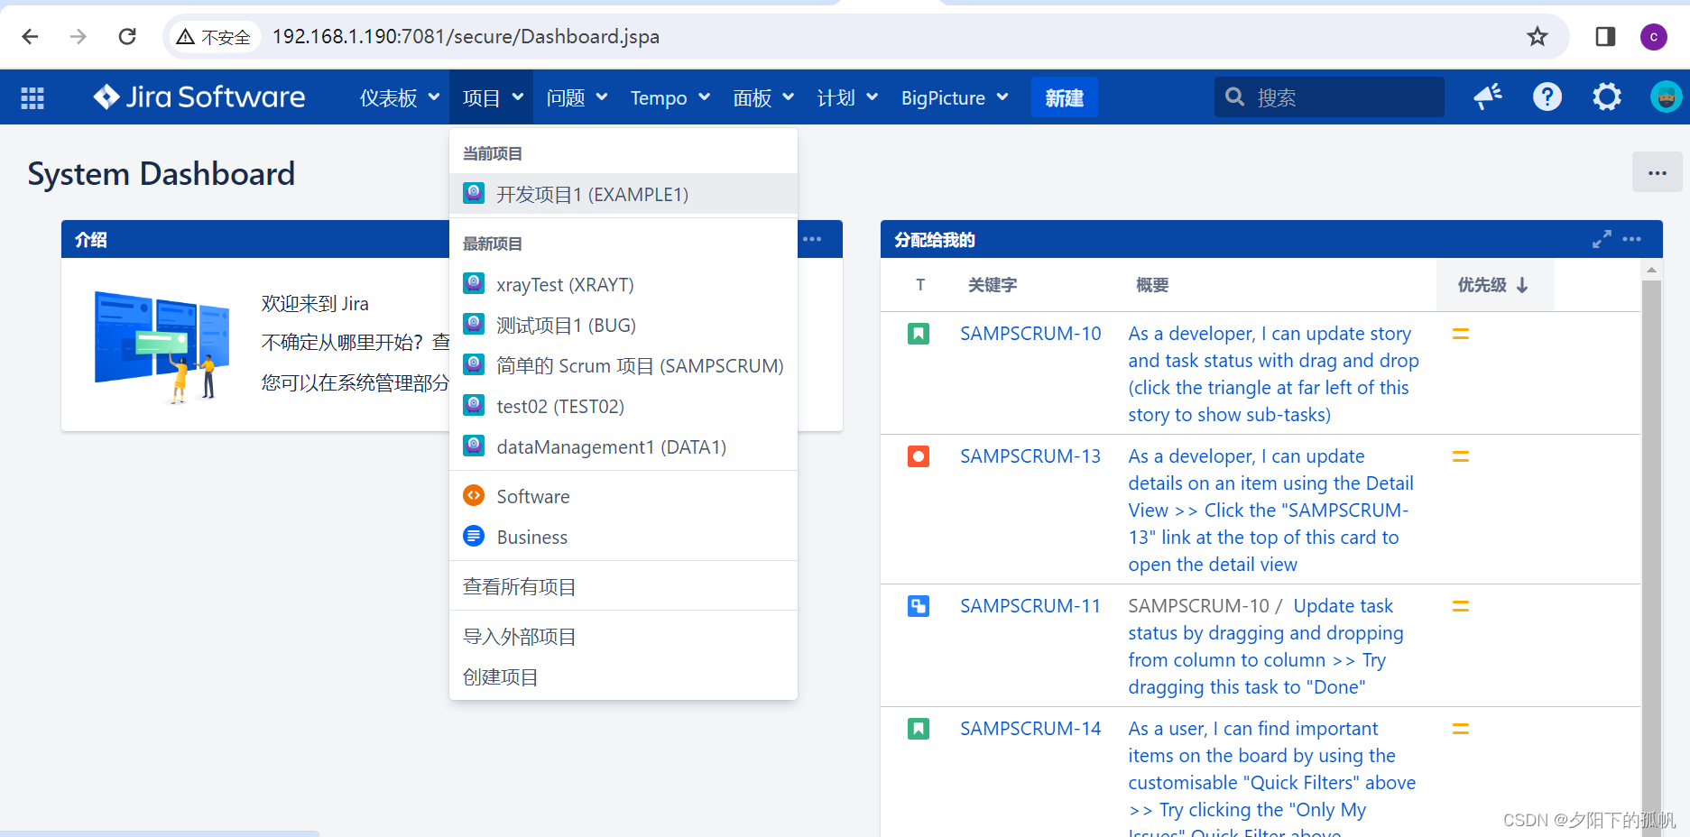The width and height of the screenshot is (1690, 837).
Task: Click the story type icon for SAMPSCRUM-14
Action: [x=919, y=729]
